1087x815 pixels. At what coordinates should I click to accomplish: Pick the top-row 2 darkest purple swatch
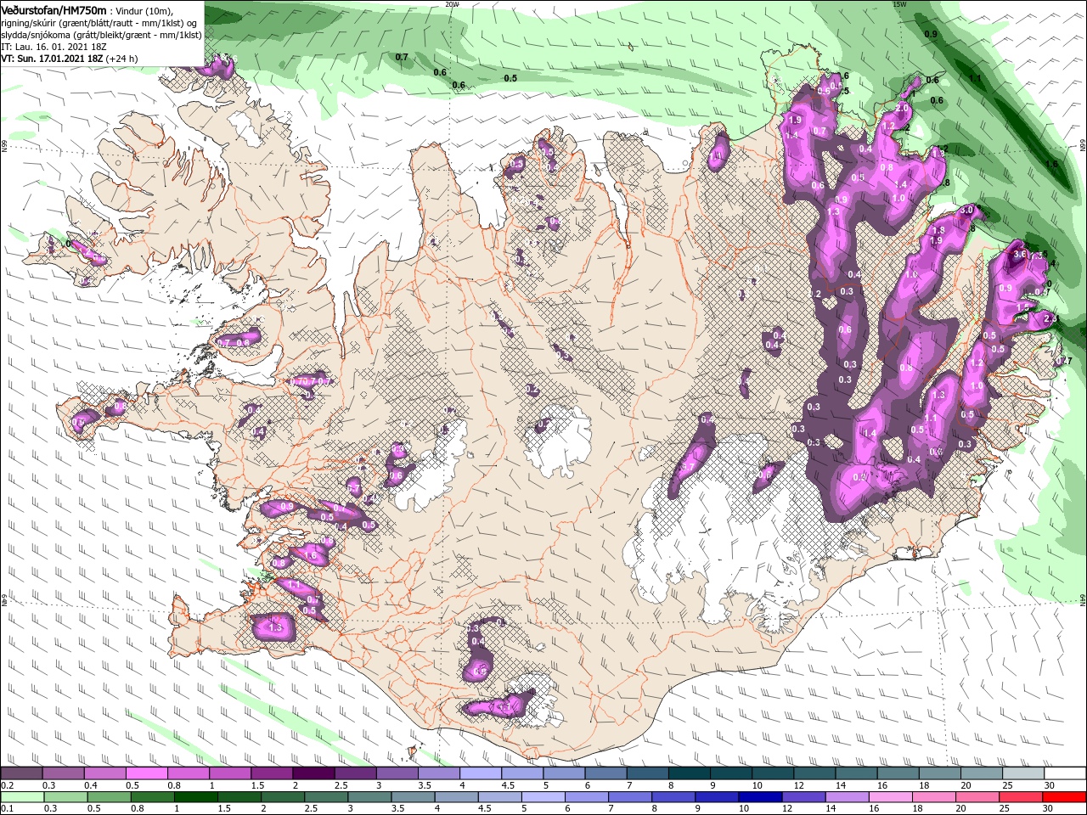coord(313,773)
